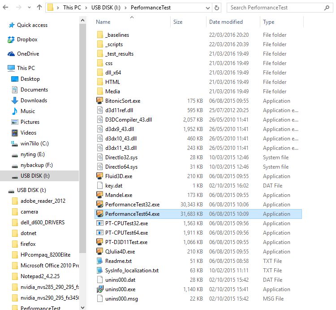Expand chevron after USB DISK breadcrumb
The height and width of the screenshot is (310, 336).
pyautogui.click(x=125, y=8)
